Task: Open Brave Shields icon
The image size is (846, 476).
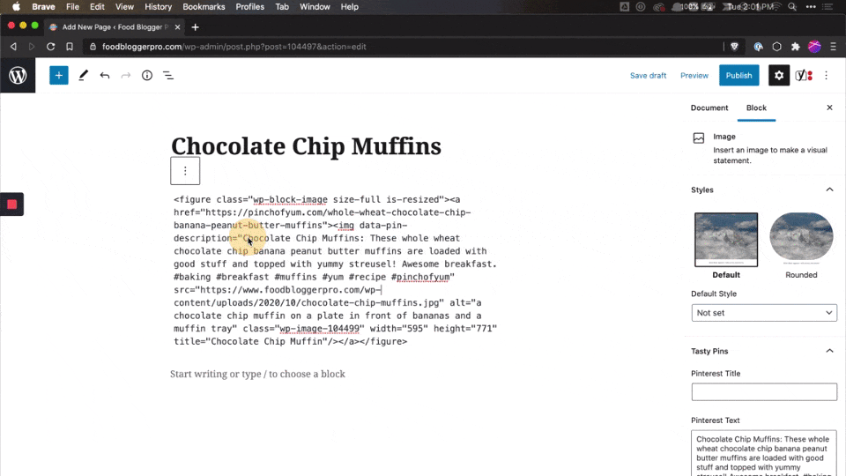Action: tap(734, 47)
